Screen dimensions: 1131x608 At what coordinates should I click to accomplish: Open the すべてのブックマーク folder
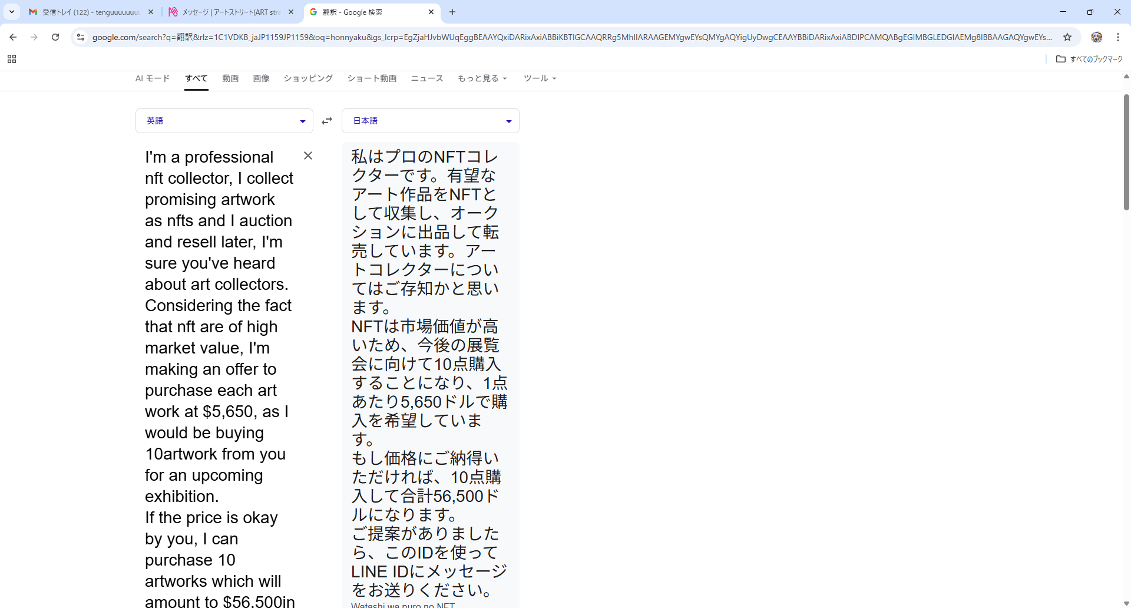coord(1090,59)
